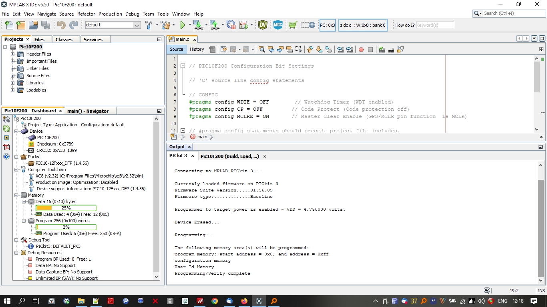Image resolution: width=547 pixels, height=307 pixels.
Task: Click the Start Macro Recording red circle
Action: point(361,50)
